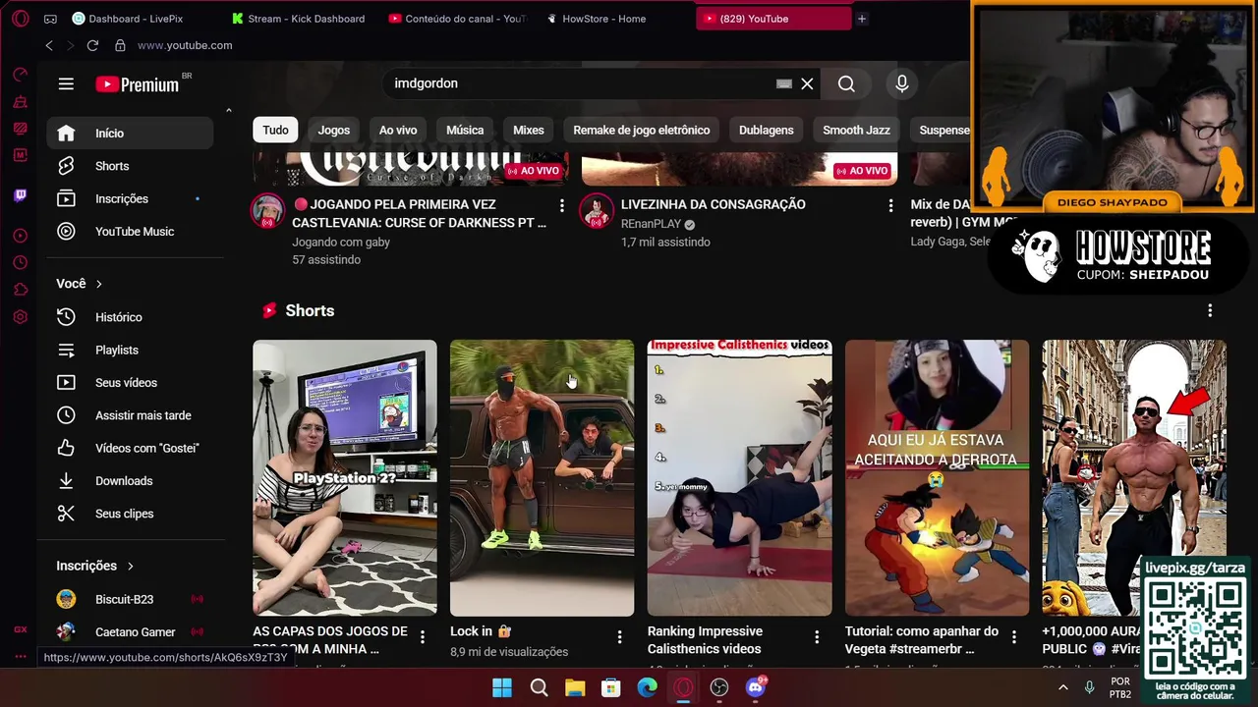This screenshot has height=707, width=1258.
Task: Select the Música filter chip
Action: 465,130
